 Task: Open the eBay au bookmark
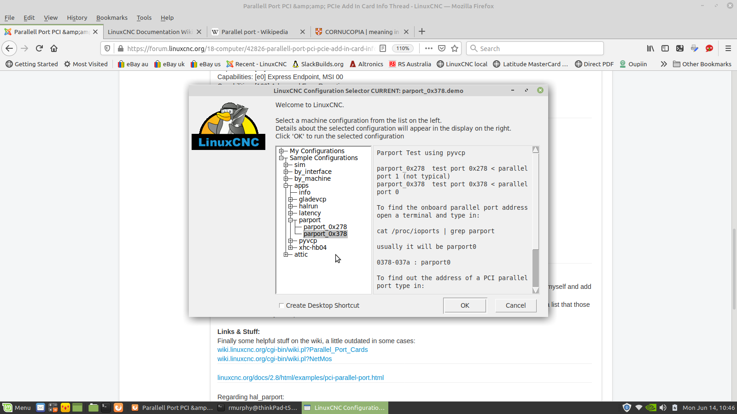pyautogui.click(x=133, y=64)
